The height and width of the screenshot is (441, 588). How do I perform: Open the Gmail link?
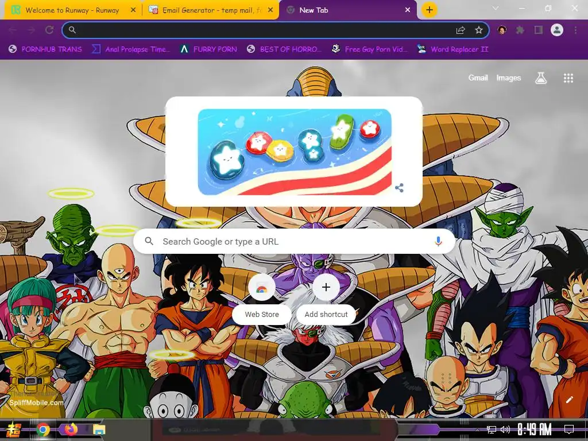[478, 78]
